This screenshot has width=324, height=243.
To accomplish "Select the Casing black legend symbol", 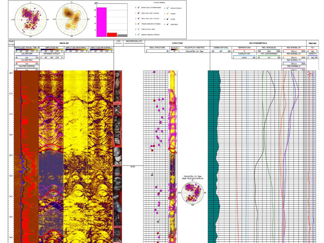I will pyautogui.click(x=168, y=19).
